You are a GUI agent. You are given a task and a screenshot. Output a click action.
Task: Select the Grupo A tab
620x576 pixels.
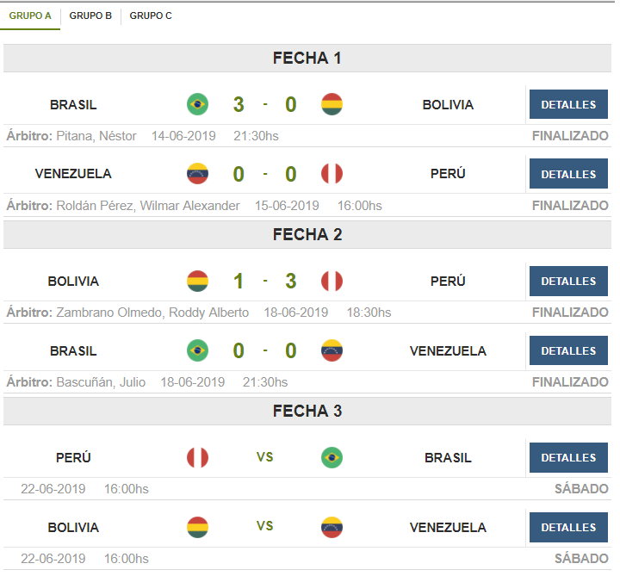pos(30,15)
